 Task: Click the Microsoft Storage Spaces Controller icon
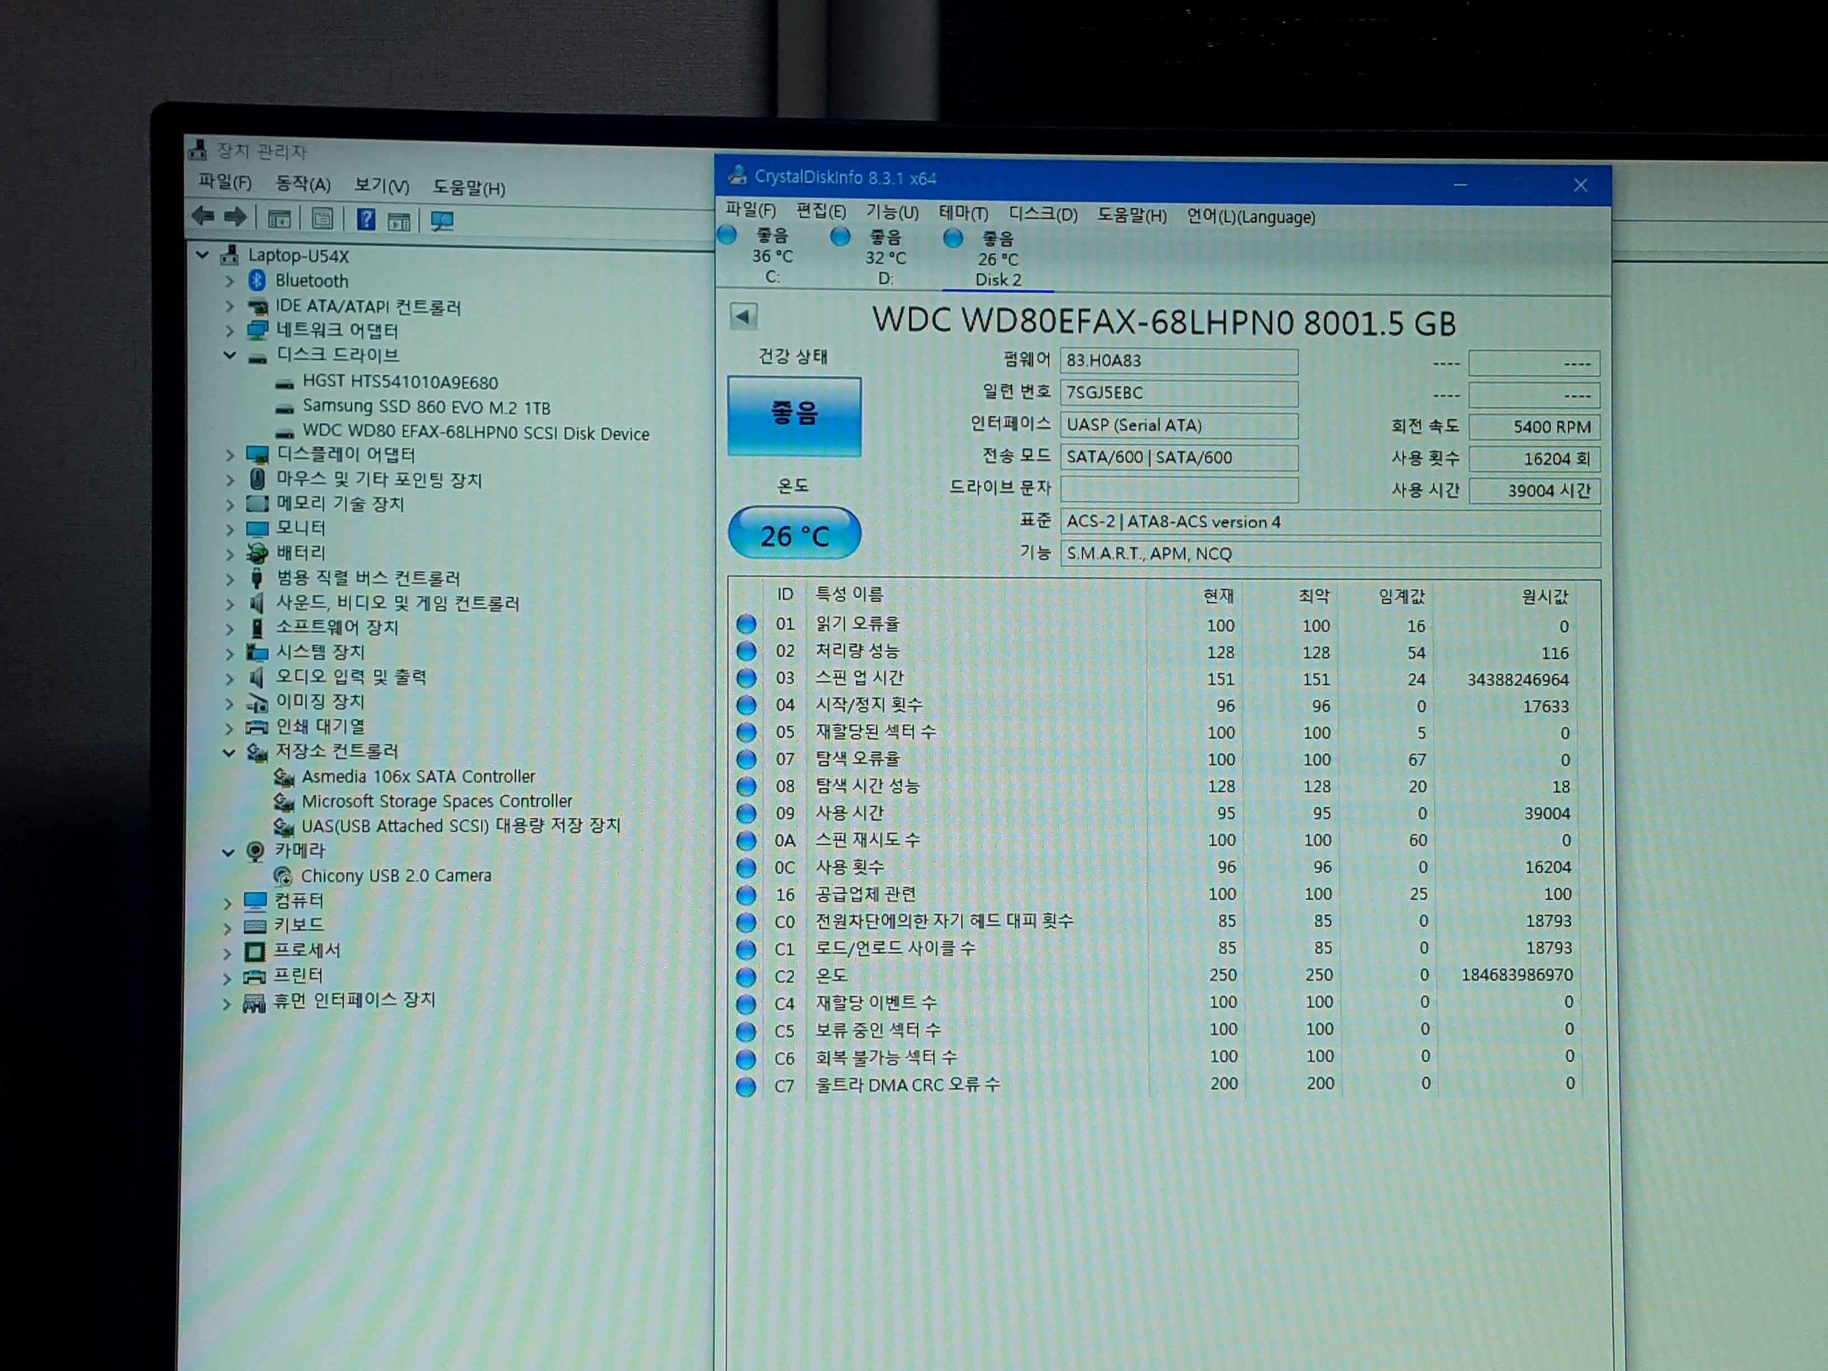pos(283,801)
